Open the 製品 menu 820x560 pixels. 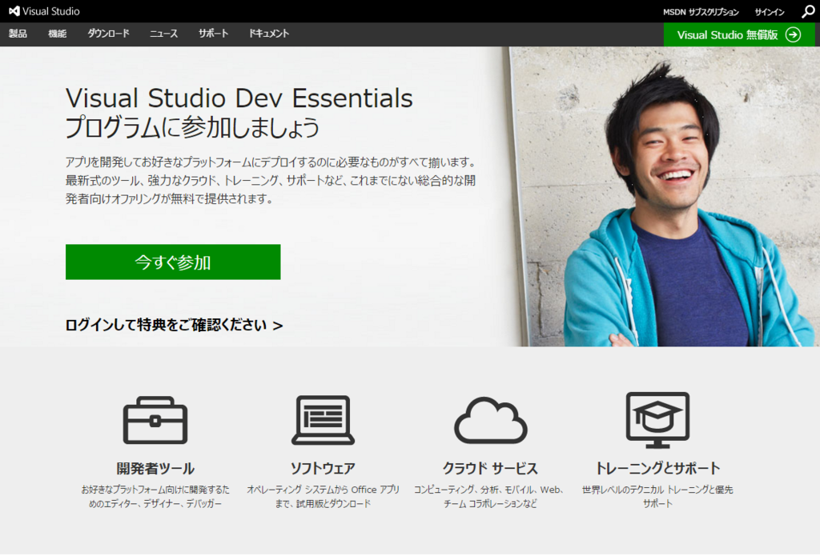(18, 34)
